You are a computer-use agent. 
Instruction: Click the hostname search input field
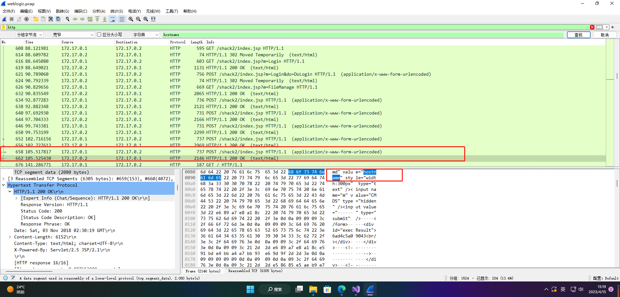(363, 35)
